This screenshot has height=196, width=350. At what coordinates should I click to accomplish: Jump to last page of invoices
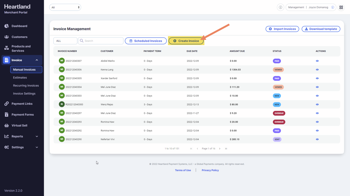226,149
